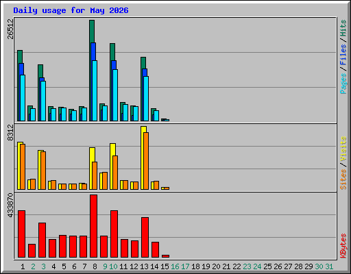Click day 25 on the x-axis
The height and width of the screenshot is (274, 351).
tap(267, 266)
